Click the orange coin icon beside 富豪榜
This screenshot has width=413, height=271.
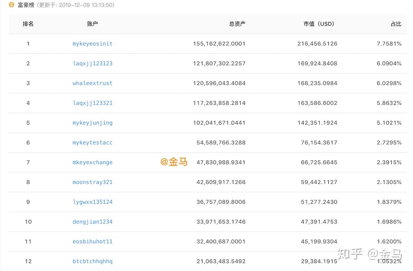(11, 5)
